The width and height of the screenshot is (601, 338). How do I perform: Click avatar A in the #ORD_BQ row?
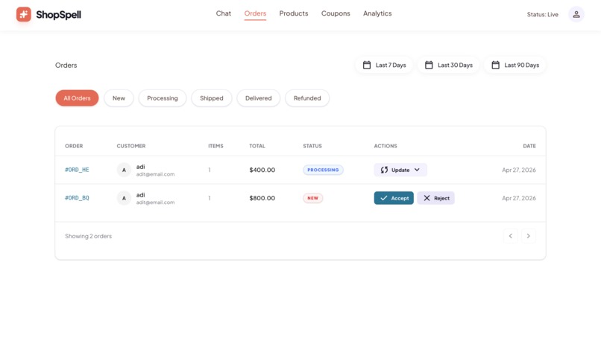coord(124,198)
